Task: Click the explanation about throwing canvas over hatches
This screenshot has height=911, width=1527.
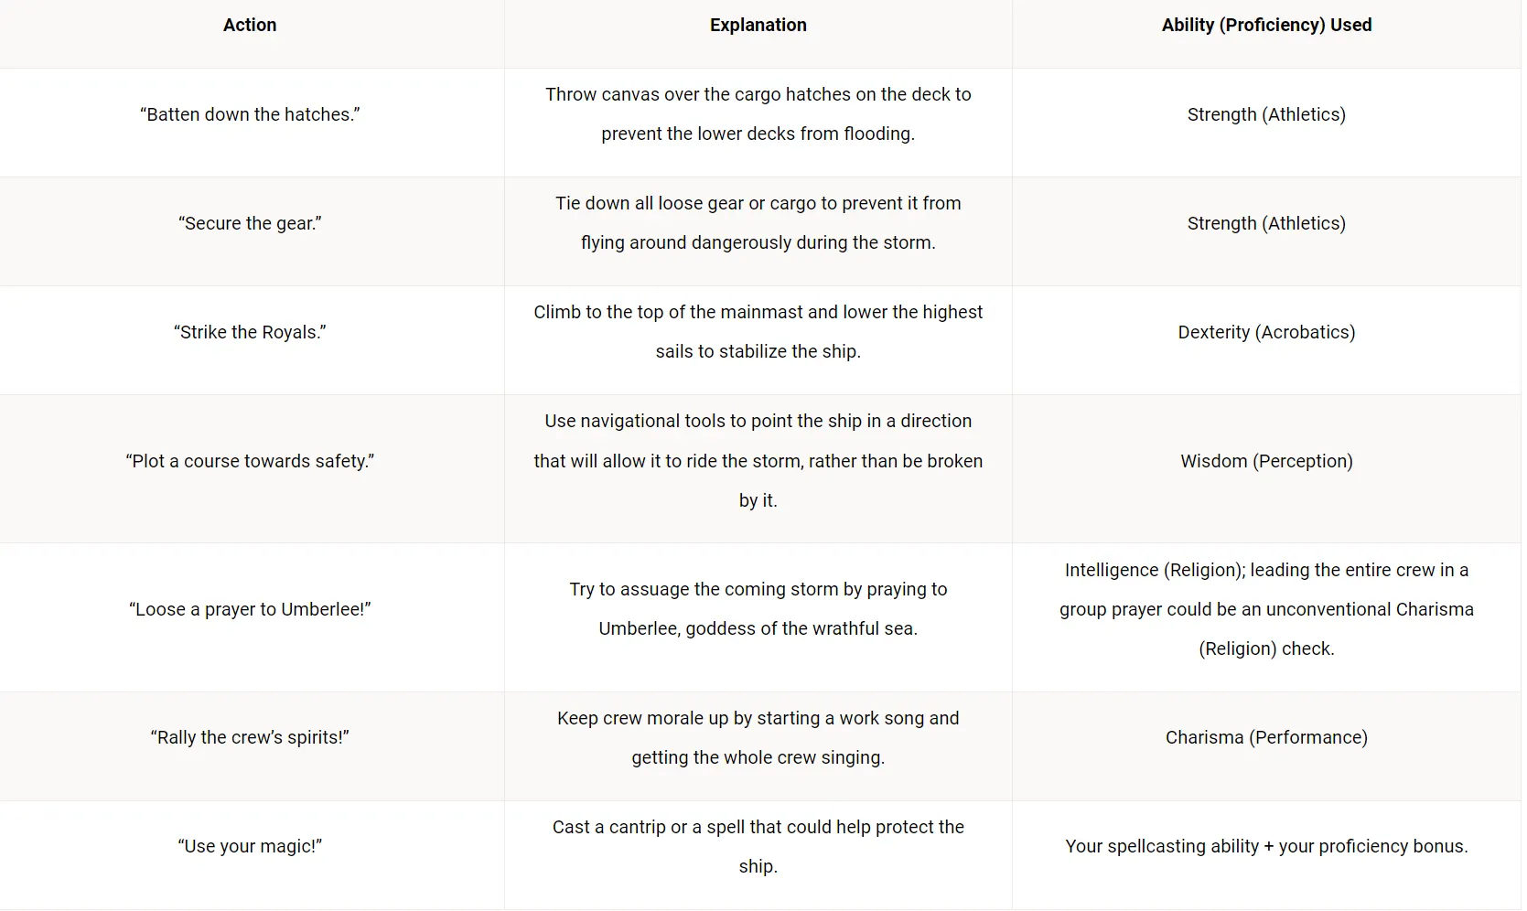Action: pyautogui.click(x=758, y=114)
